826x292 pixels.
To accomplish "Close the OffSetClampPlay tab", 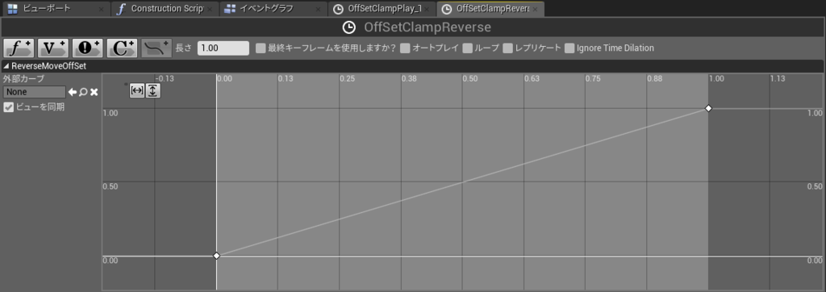I will (x=427, y=10).
